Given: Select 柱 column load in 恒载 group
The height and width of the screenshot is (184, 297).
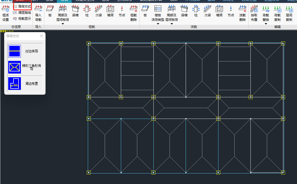Looking at the screenshot, I should [87, 11].
